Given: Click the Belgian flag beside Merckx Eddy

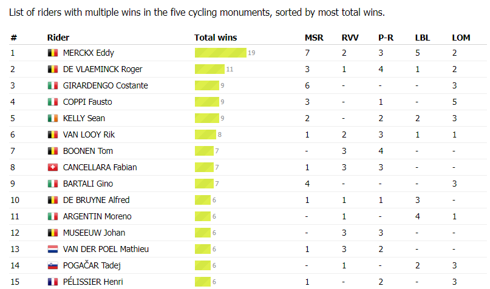Looking at the screenshot, I should coord(52,53).
